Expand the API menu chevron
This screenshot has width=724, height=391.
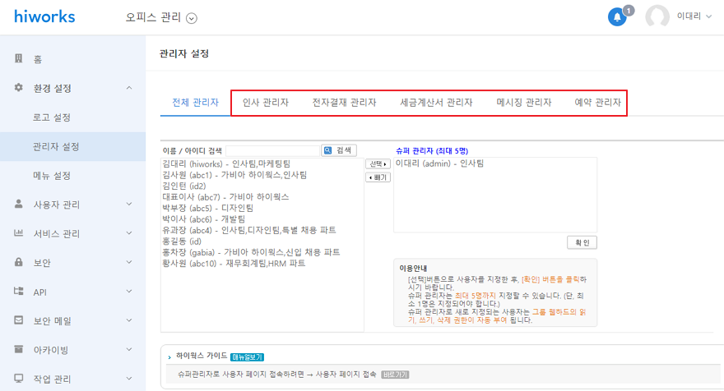click(x=128, y=292)
